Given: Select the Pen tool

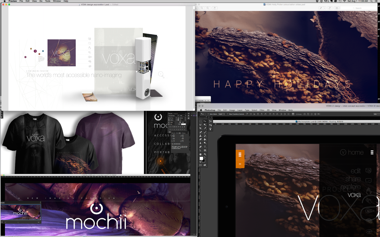Looking at the screenshot, I should coord(200,147).
